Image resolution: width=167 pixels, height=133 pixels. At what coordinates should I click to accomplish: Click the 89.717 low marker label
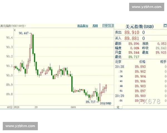(90, 102)
